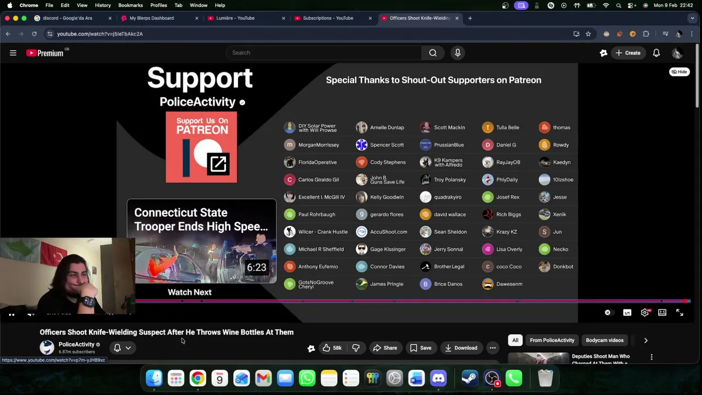Open WhatsApp from the Dock
This screenshot has width=702, height=395.
[x=307, y=378]
